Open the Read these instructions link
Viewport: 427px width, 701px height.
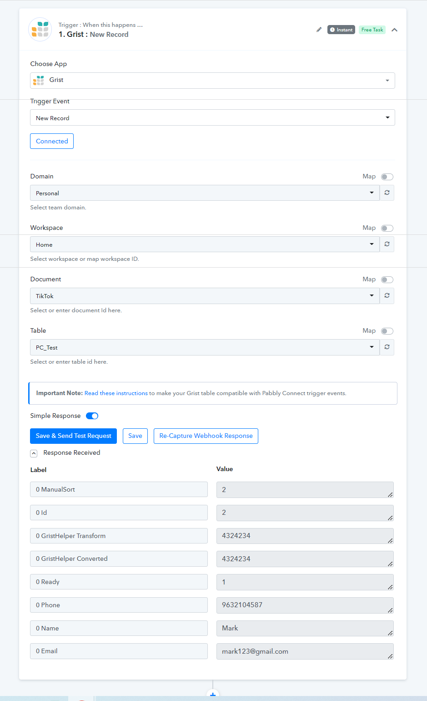point(116,393)
